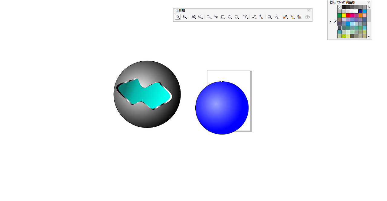Image resolution: width=387 pixels, height=201 pixels.
Task: Select the Artistic Media tool
Action: tap(216, 17)
